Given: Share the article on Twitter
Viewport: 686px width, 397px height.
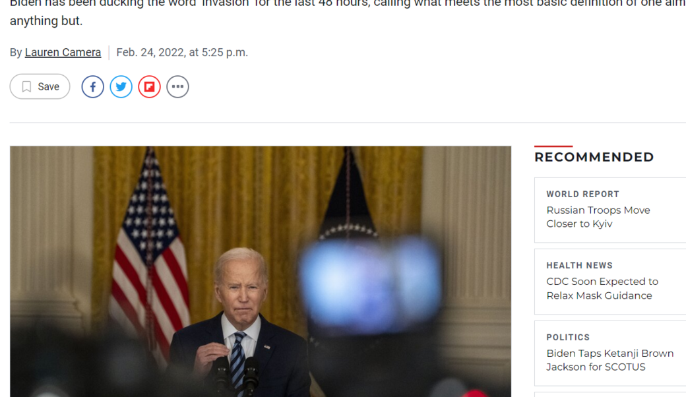Looking at the screenshot, I should point(121,86).
